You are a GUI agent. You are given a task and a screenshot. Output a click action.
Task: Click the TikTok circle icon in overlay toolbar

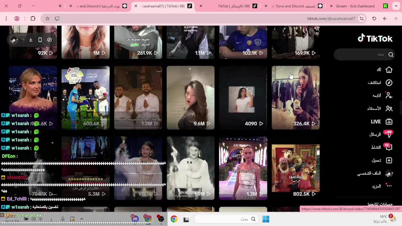point(49,40)
